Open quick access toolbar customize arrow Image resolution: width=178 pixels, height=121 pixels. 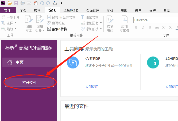click(61, 3)
